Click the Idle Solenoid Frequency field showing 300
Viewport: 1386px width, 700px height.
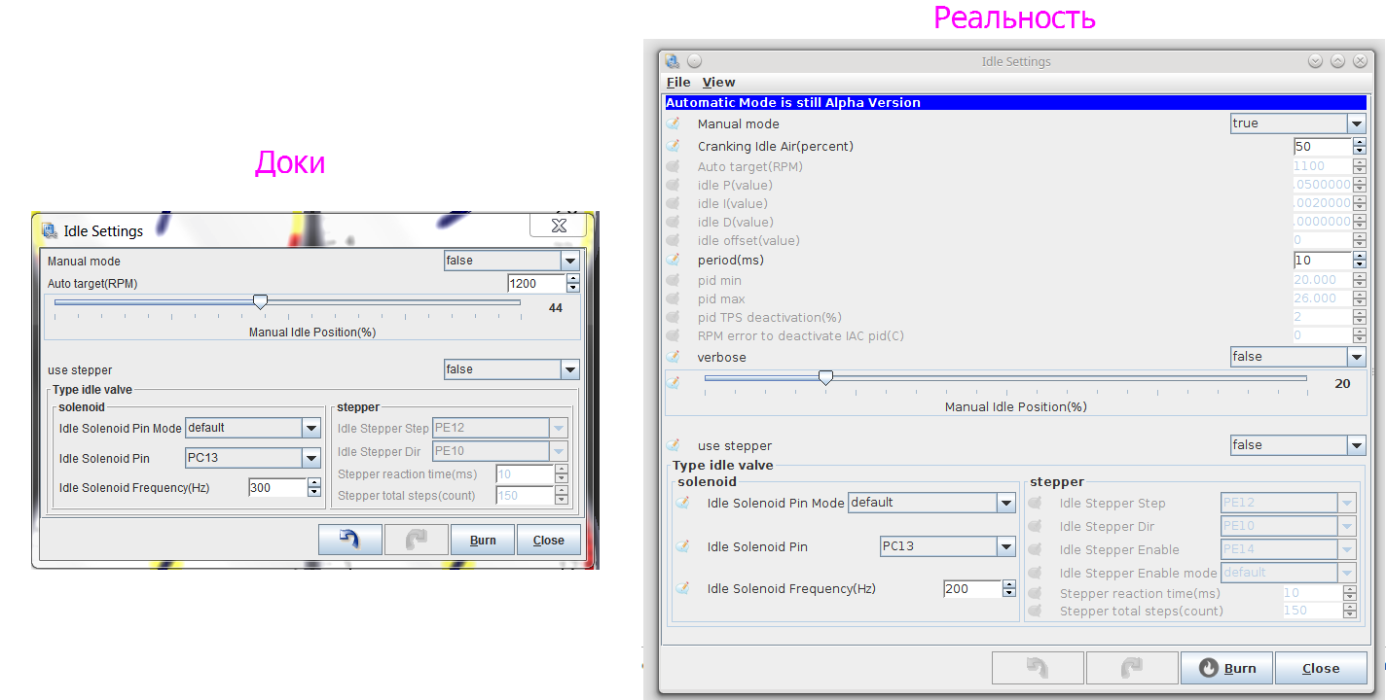277,488
